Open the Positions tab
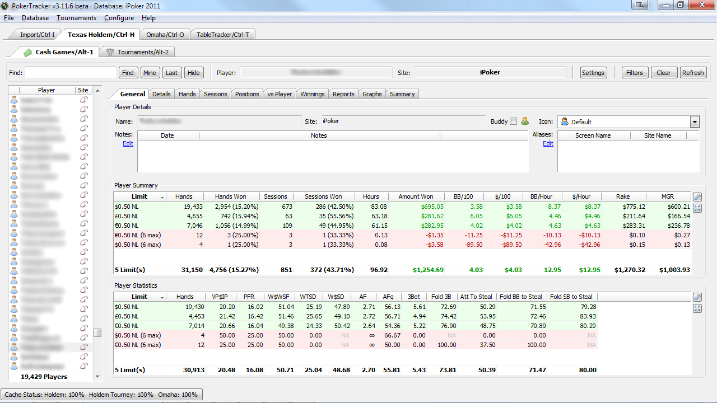Viewport: 717px width, 403px height. click(x=247, y=94)
